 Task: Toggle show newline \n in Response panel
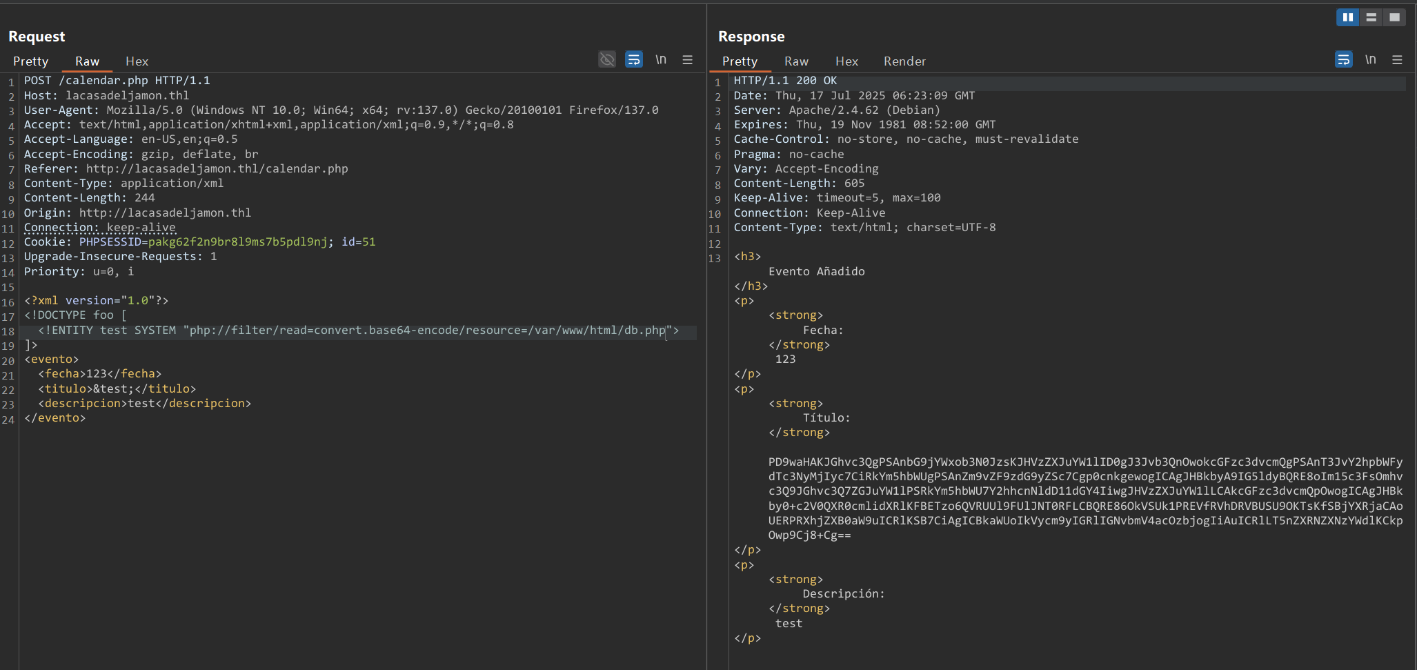1371,59
